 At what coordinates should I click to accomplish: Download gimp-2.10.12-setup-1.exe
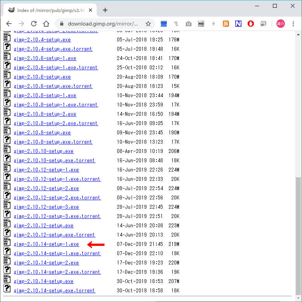(x=46, y=170)
